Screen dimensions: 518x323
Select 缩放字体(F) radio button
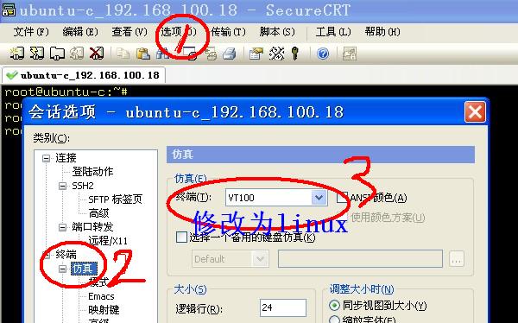(334, 320)
